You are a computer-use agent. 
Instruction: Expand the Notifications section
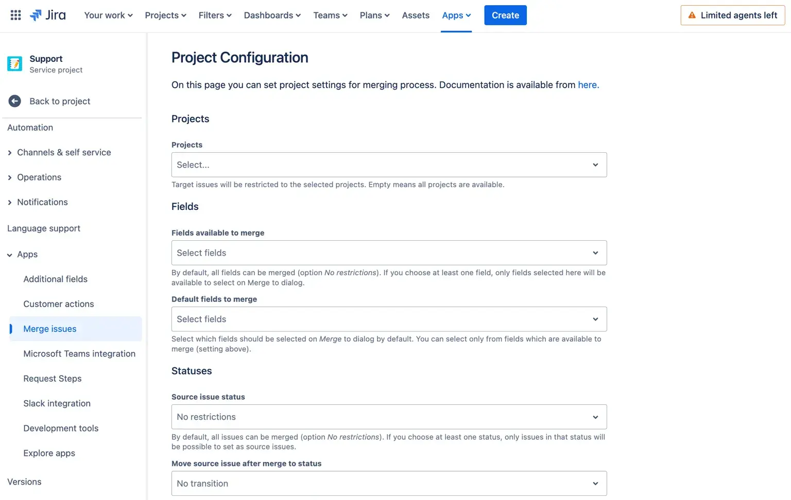(10, 203)
